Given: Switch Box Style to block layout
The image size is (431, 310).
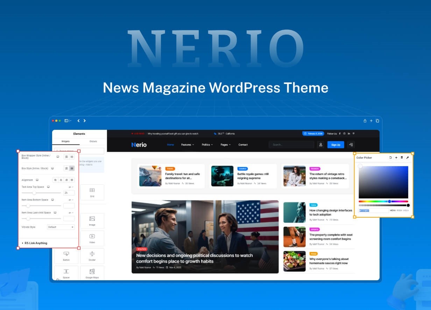Looking at the screenshot, I should 72,168.
